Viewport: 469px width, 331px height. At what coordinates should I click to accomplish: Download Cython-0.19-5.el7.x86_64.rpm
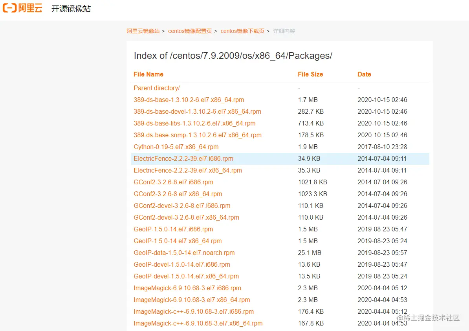[x=176, y=147]
